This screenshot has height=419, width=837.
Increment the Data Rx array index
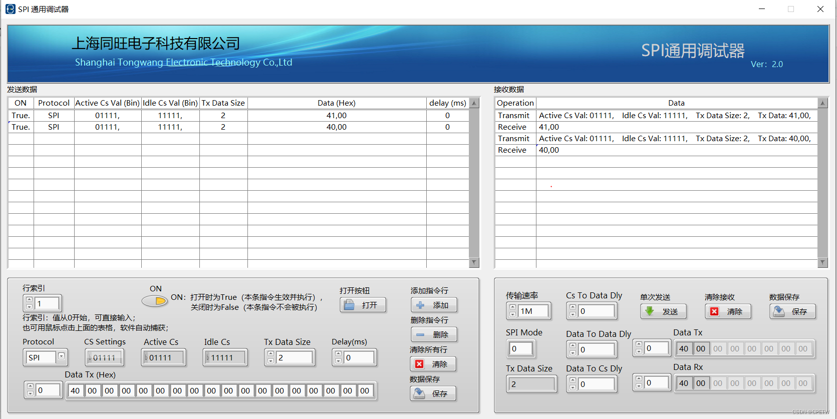pos(639,379)
